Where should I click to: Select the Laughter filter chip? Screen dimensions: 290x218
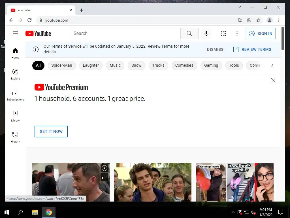[91, 66]
